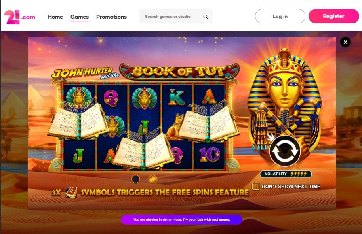Viewport: 362px width, 234px height.
Task: Click the circular spin arrows button
Action: [x=285, y=151]
